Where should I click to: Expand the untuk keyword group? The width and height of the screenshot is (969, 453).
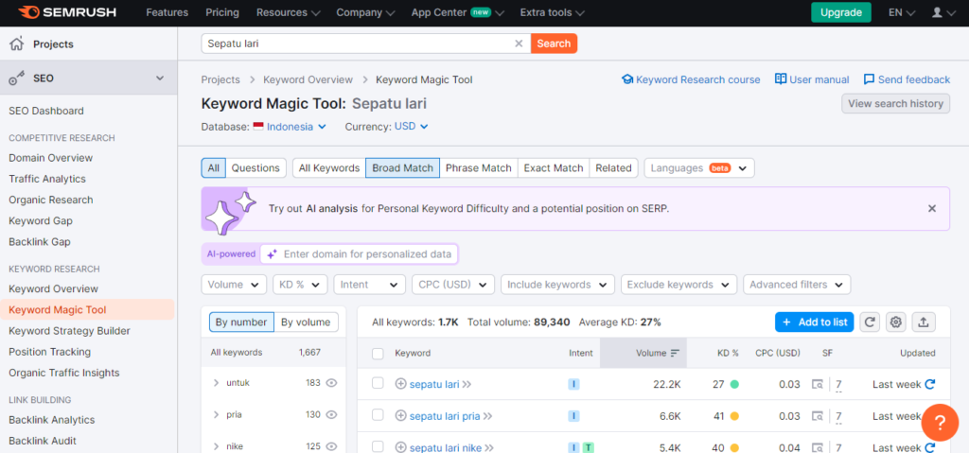click(x=216, y=383)
